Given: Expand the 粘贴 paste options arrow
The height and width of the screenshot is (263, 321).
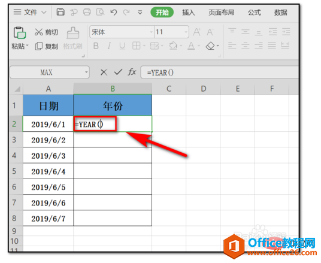Looking at the screenshot, I should [x=27, y=46].
